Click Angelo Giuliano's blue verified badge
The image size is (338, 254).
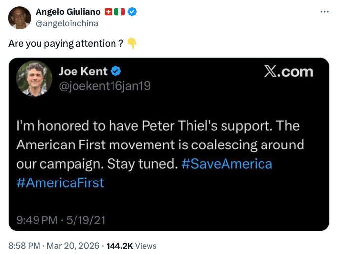(132, 12)
